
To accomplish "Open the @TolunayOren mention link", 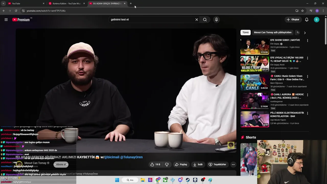I will (x=131, y=157).
